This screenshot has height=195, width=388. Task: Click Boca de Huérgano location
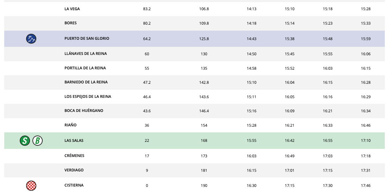tap(84, 111)
